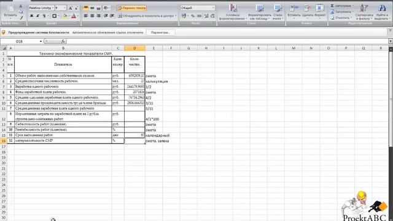This screenshot has height=221, width=393.
Task: Open the Name Box dropdown arrow
Action: click(41, 41)
